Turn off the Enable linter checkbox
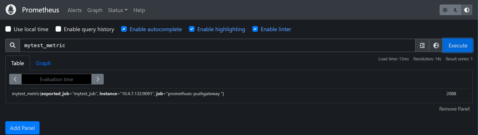This screenshot has height=135, width=478. 255,29
